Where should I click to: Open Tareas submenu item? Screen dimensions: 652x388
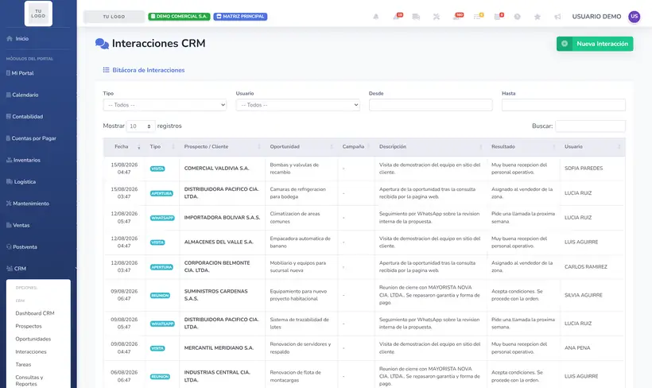click(23, 364)
